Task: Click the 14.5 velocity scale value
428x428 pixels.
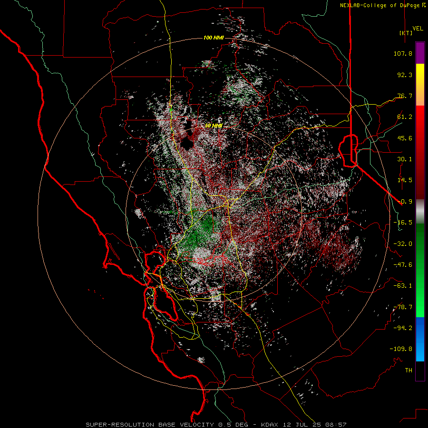Action: (x=405, y=180)
